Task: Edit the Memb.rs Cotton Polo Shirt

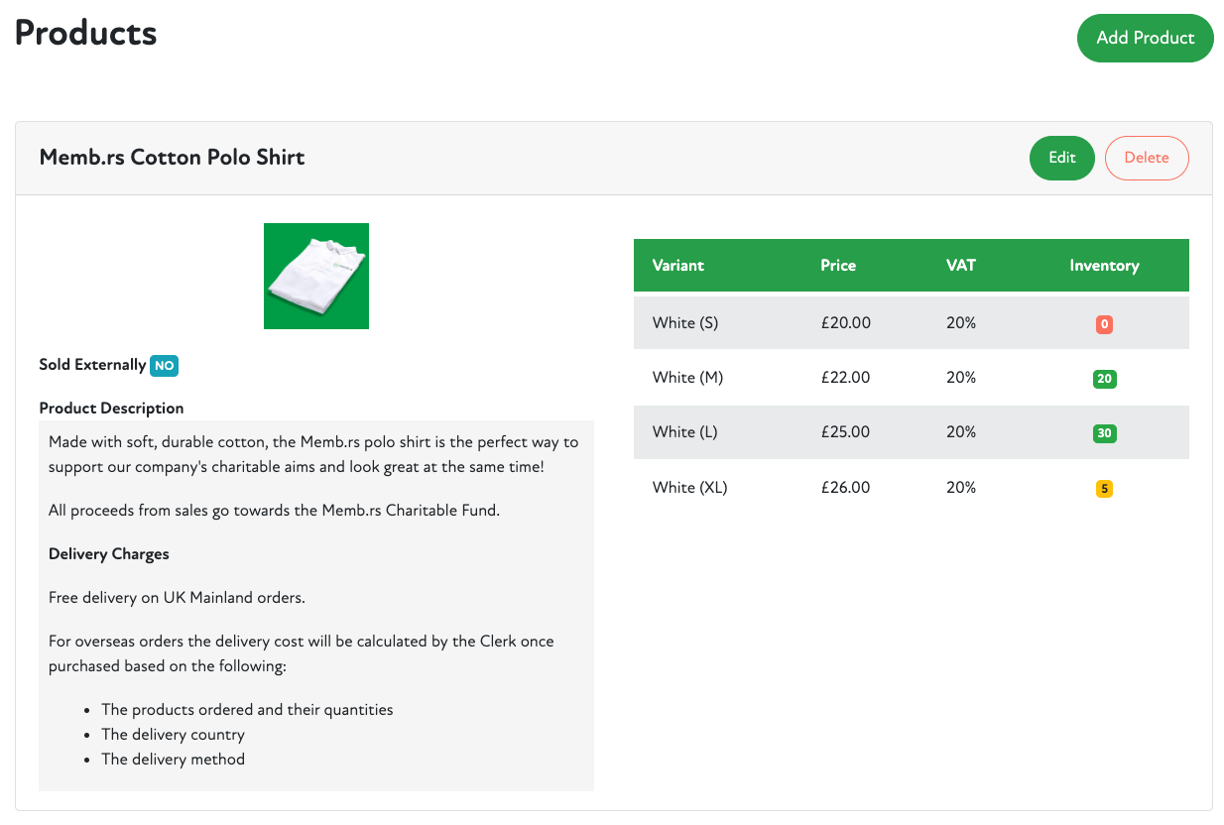Action: point(1061,158)
